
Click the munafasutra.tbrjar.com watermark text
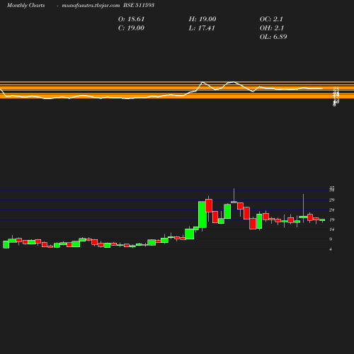[x=91, y=5]
